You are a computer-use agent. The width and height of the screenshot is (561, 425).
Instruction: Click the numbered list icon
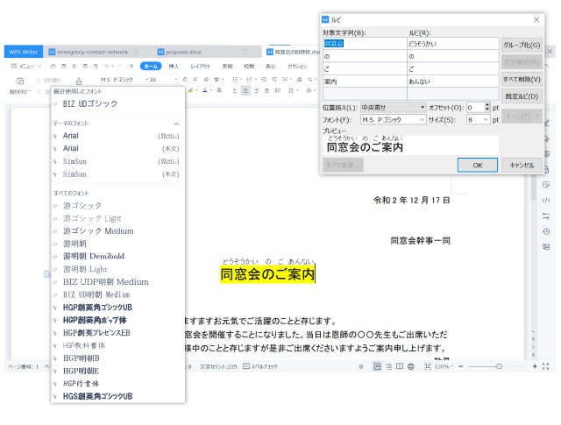click(x=249, y=80)
